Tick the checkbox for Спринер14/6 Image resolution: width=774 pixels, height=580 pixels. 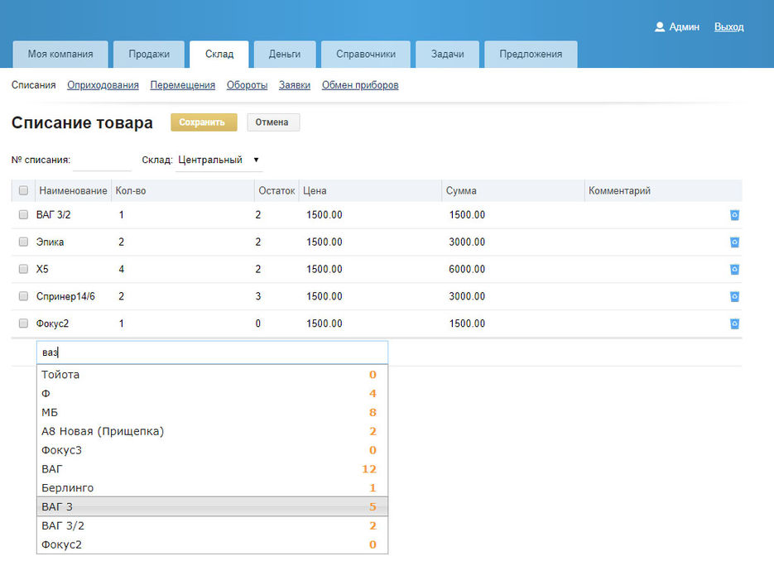[23, 296]
